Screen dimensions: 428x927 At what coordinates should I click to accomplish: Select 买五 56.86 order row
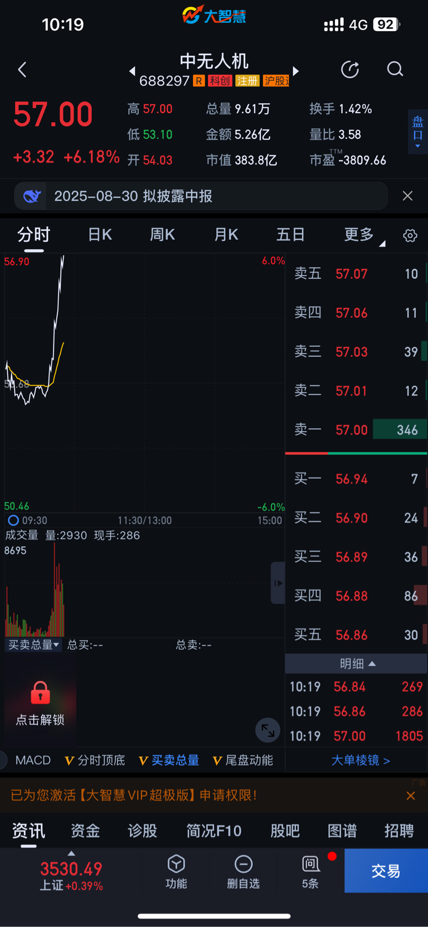pos(357,635)
